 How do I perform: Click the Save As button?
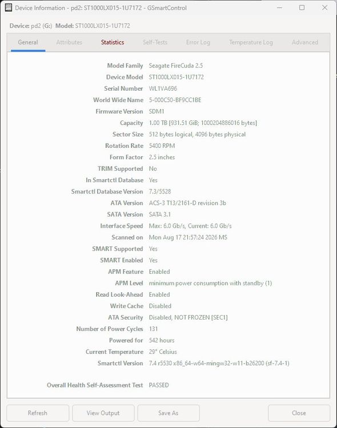click(x=168, y=413)
